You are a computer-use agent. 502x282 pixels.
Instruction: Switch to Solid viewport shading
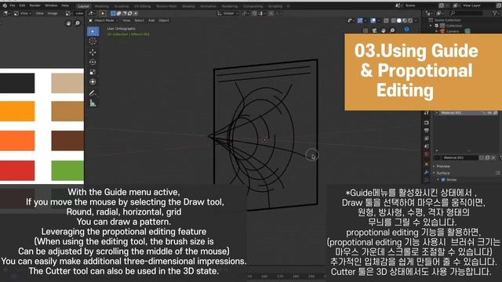399,20
